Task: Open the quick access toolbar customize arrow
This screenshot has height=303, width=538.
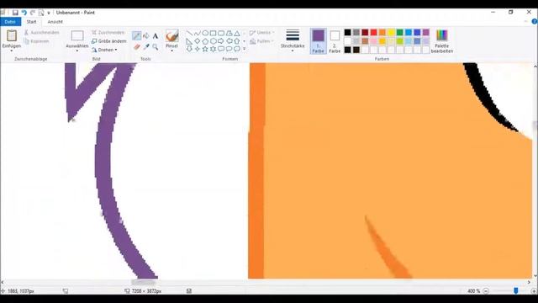Action: [x=49, y=13]
